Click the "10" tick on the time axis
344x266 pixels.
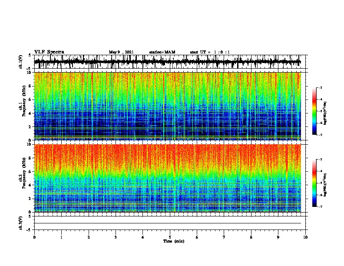(x=305, y=237)
